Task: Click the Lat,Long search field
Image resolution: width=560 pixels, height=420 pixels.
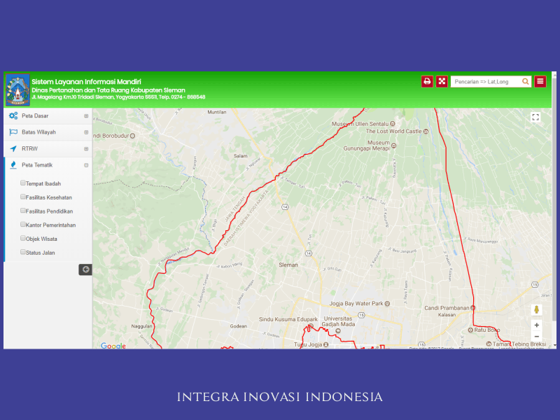Action: pos(486,82)
